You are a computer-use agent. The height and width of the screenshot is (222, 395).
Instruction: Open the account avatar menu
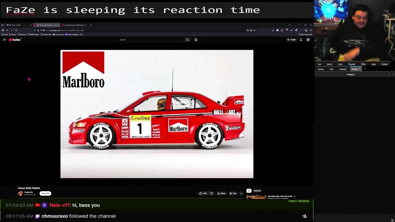(308, 40)
